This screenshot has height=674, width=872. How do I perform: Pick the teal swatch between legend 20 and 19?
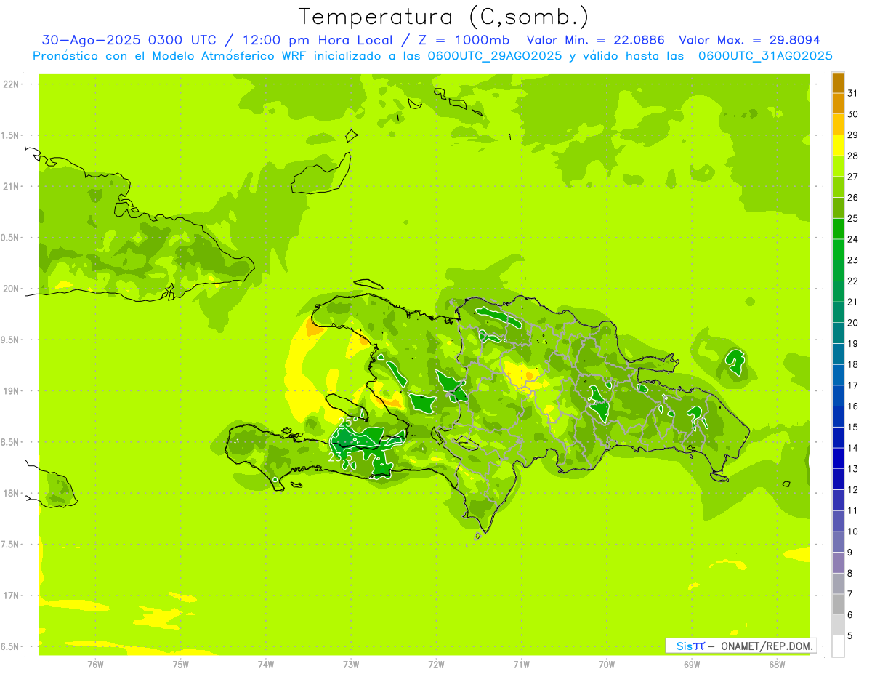[x=838, y=333]
